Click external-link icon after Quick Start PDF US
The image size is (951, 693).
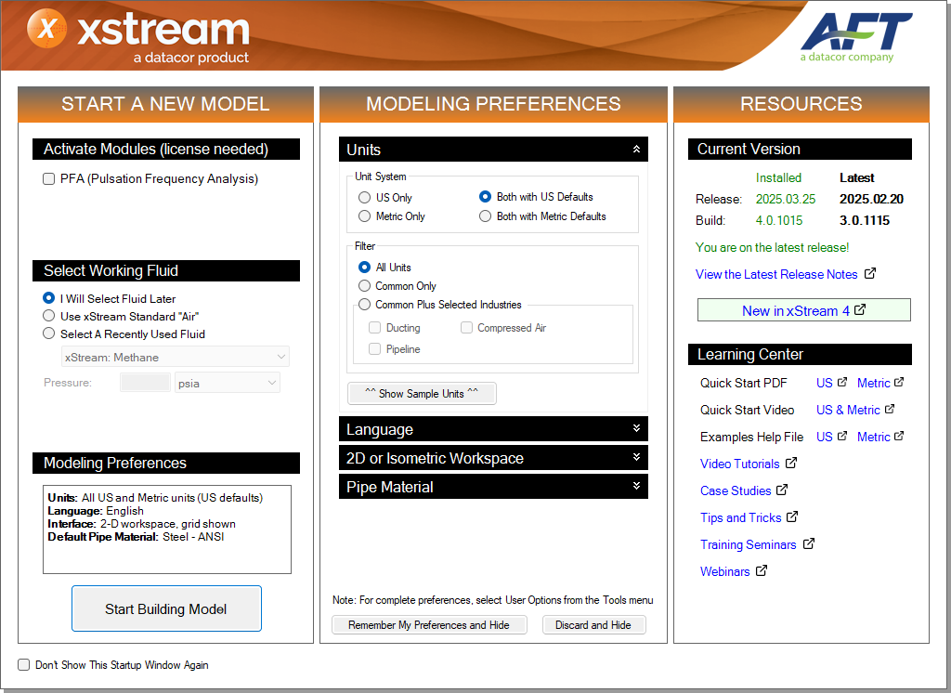coord(841,383)
